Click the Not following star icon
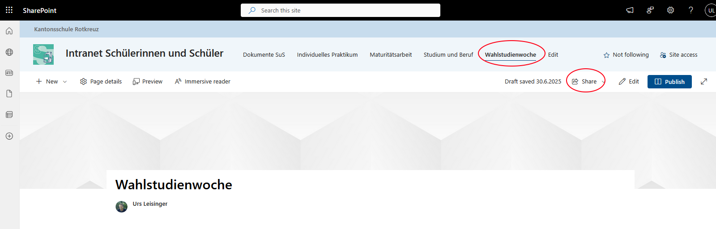Image resolution: width=716 pixels, height=229 pixels. (x=606, y=55)
